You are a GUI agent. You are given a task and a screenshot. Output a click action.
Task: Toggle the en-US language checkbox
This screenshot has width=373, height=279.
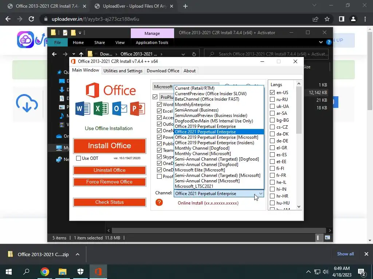pos(272,93)
